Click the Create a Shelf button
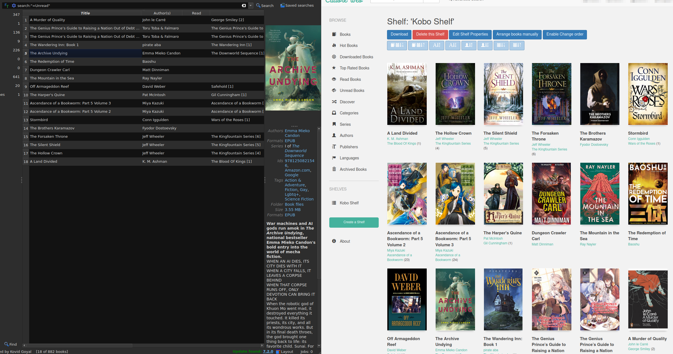Screen dimensions: 673x354 [x=354, y=222]
